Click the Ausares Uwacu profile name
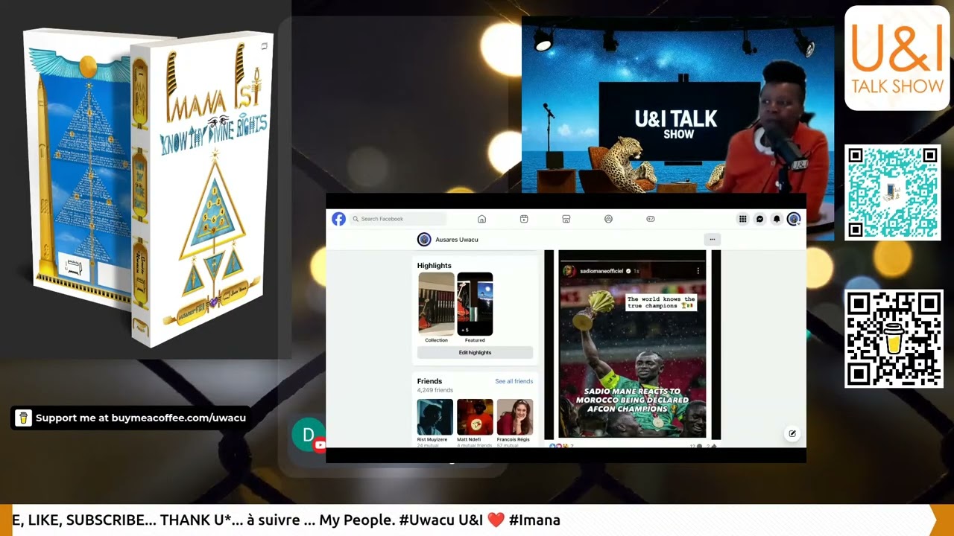 (x=457, y=240)
